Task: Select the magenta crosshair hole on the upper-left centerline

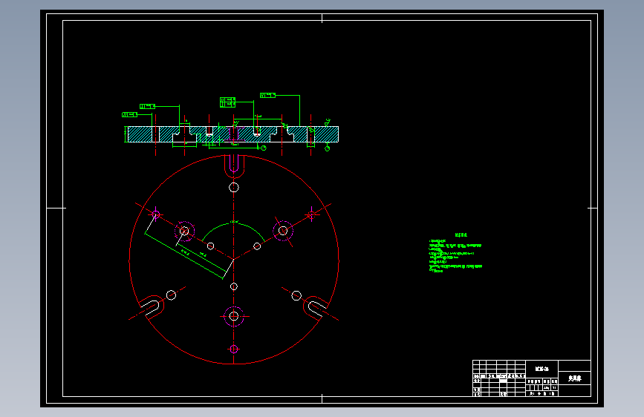Action: [x=156, y=214]
